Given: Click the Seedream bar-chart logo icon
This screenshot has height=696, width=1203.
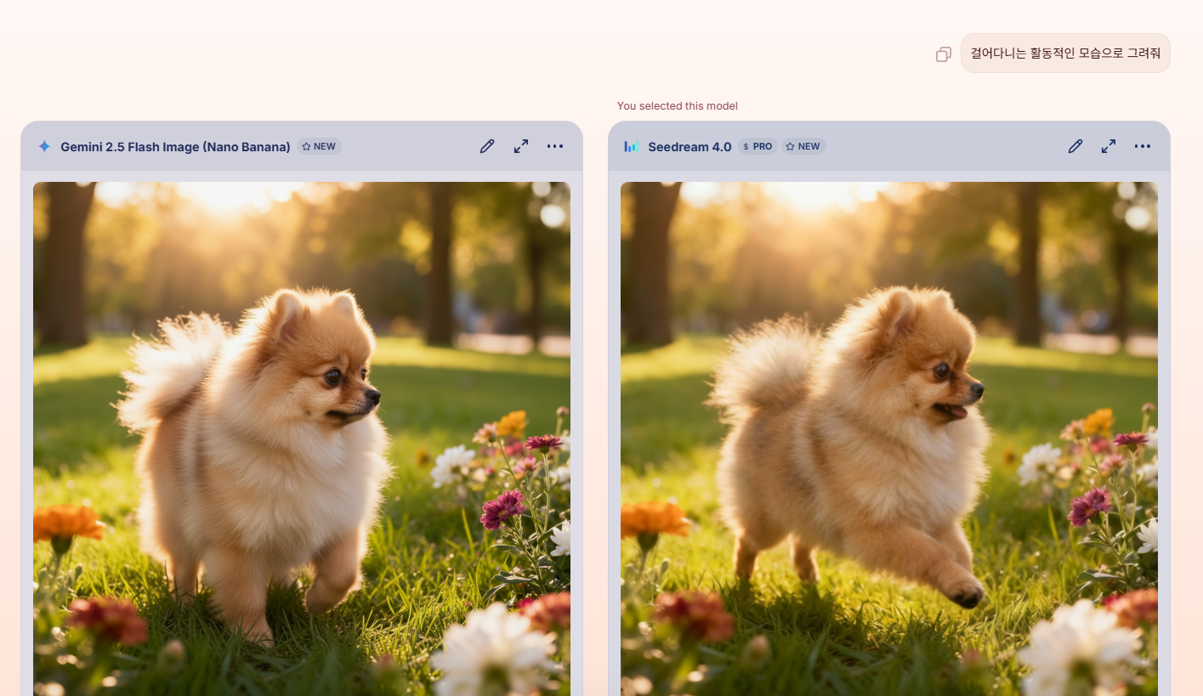Looking at the screenshot, I should click(x=631, y=146).
